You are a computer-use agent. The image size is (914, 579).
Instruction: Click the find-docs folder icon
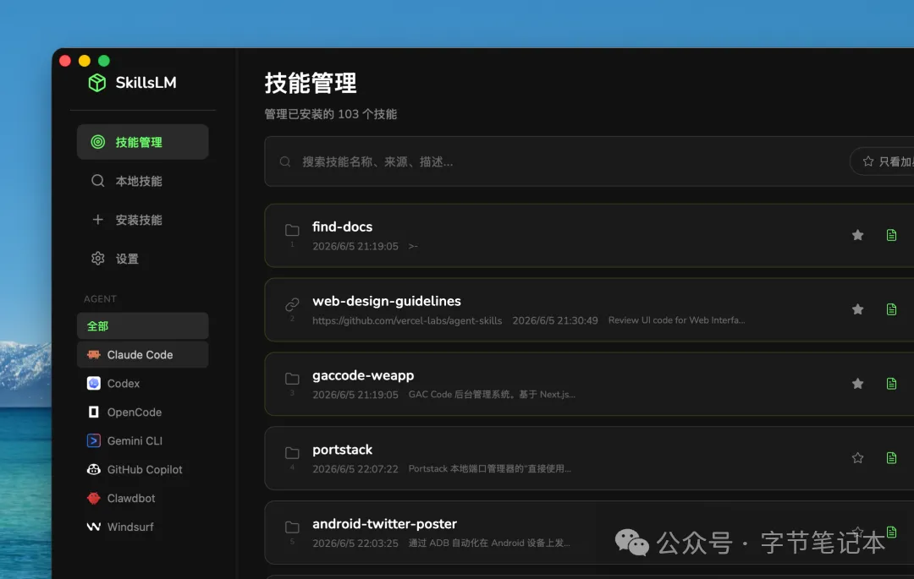tap(292, 230)
